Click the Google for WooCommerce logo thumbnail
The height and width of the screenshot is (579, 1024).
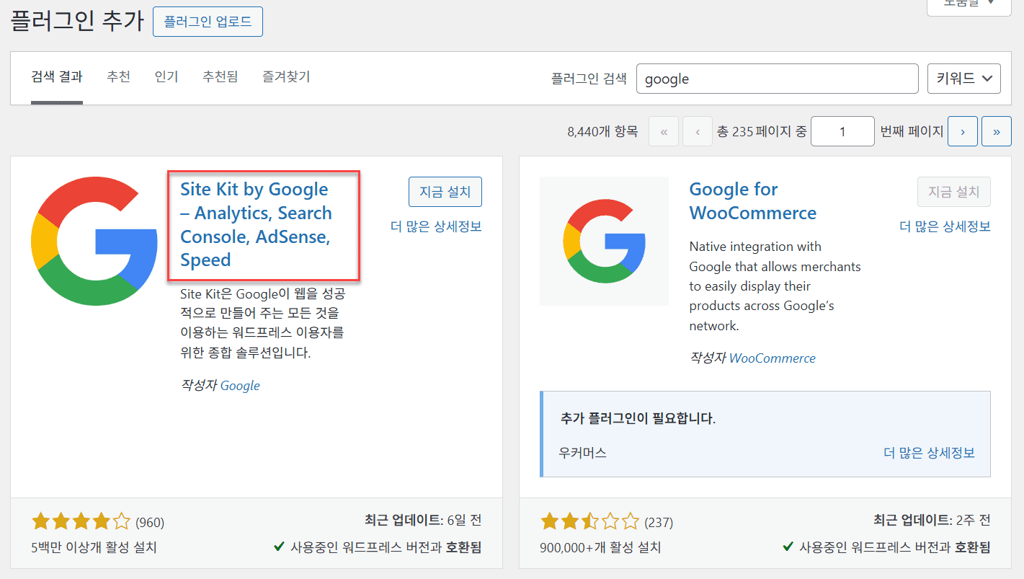click(x=604, y=241)
